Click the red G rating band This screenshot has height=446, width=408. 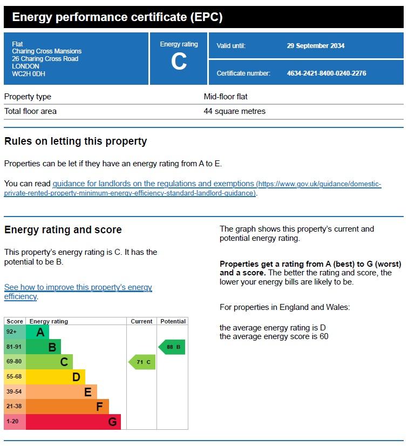73,422
